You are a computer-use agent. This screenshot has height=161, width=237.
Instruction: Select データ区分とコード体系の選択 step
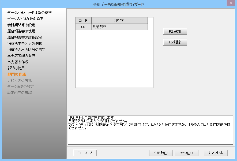29,13
